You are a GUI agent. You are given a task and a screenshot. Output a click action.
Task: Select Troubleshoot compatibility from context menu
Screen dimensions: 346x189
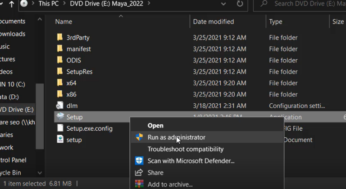pos(185,149)
